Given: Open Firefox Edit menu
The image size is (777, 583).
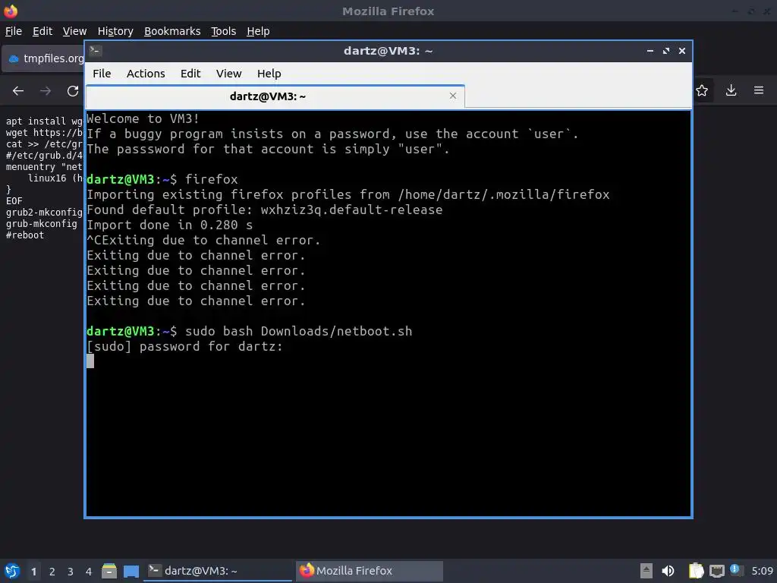Looking at the screenshot, I should click(42, 31).
